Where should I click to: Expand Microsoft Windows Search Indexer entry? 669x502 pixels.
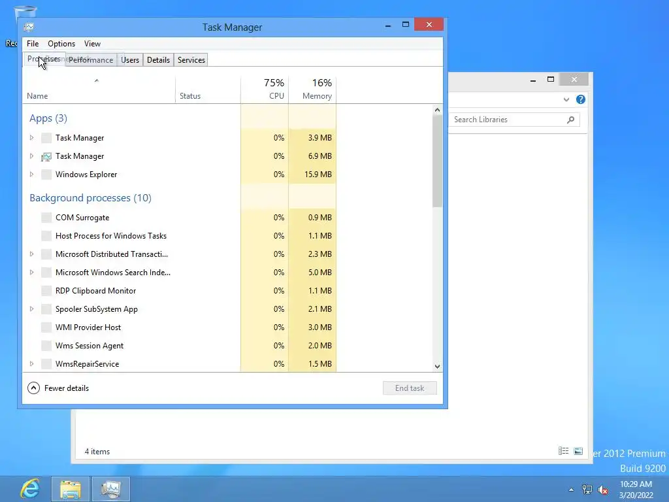[x=31, y=273]
